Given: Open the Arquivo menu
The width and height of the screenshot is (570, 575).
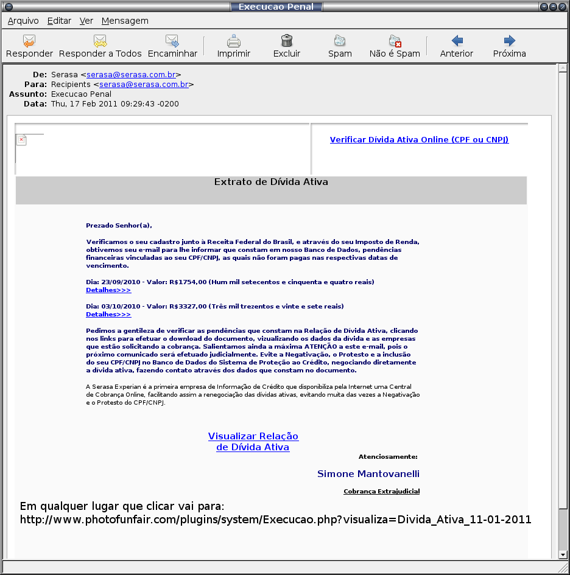Looking at the screenshot, I should click(23, 21).
